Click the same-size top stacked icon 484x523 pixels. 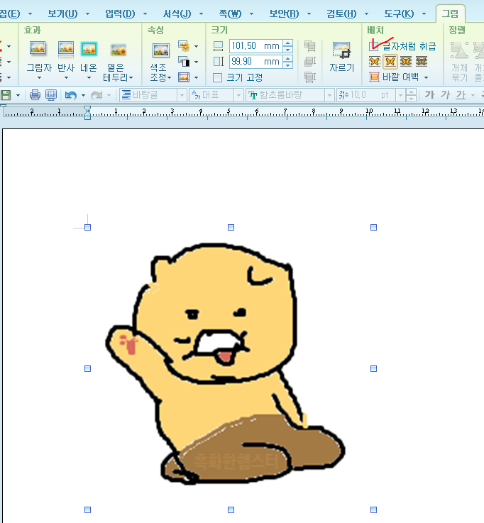coord(310,46)
